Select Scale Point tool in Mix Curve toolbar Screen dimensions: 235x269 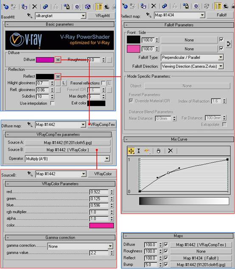click(139, 151)
